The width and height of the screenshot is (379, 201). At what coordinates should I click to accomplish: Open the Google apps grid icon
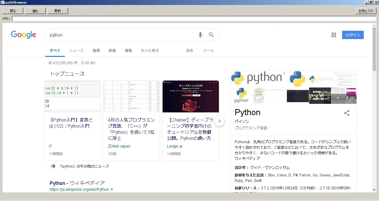point(334,35)
